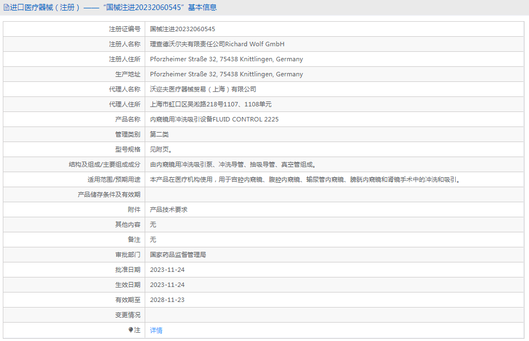Image resolution: width=529 pixels, height=341 pixels.
Task: Select agent name 沃迩夫医疗器械贸易（上海）有限公司
Action: (203, 89)
